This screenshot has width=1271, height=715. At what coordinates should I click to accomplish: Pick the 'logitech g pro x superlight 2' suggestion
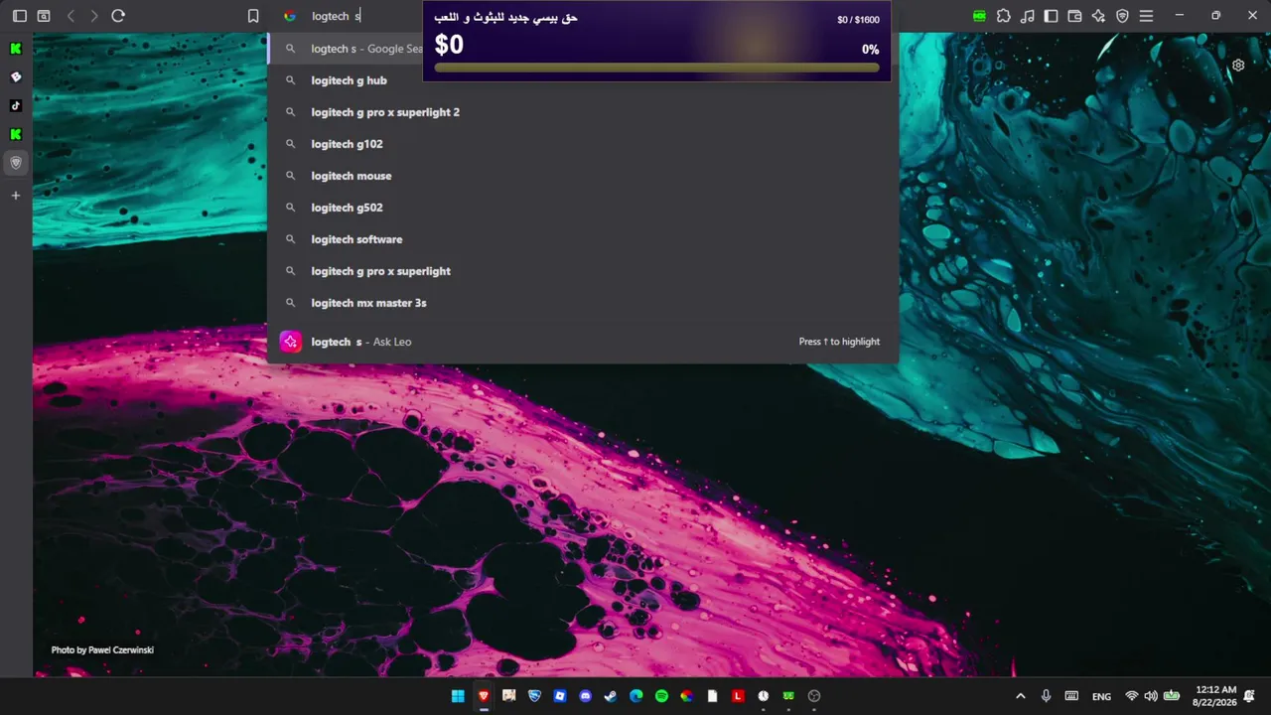pyautogui.click(x=583, y=112)
